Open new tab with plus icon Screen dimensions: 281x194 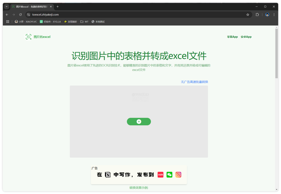58,7
